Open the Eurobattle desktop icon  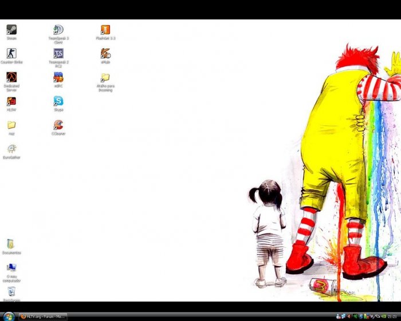coord(11,152)
